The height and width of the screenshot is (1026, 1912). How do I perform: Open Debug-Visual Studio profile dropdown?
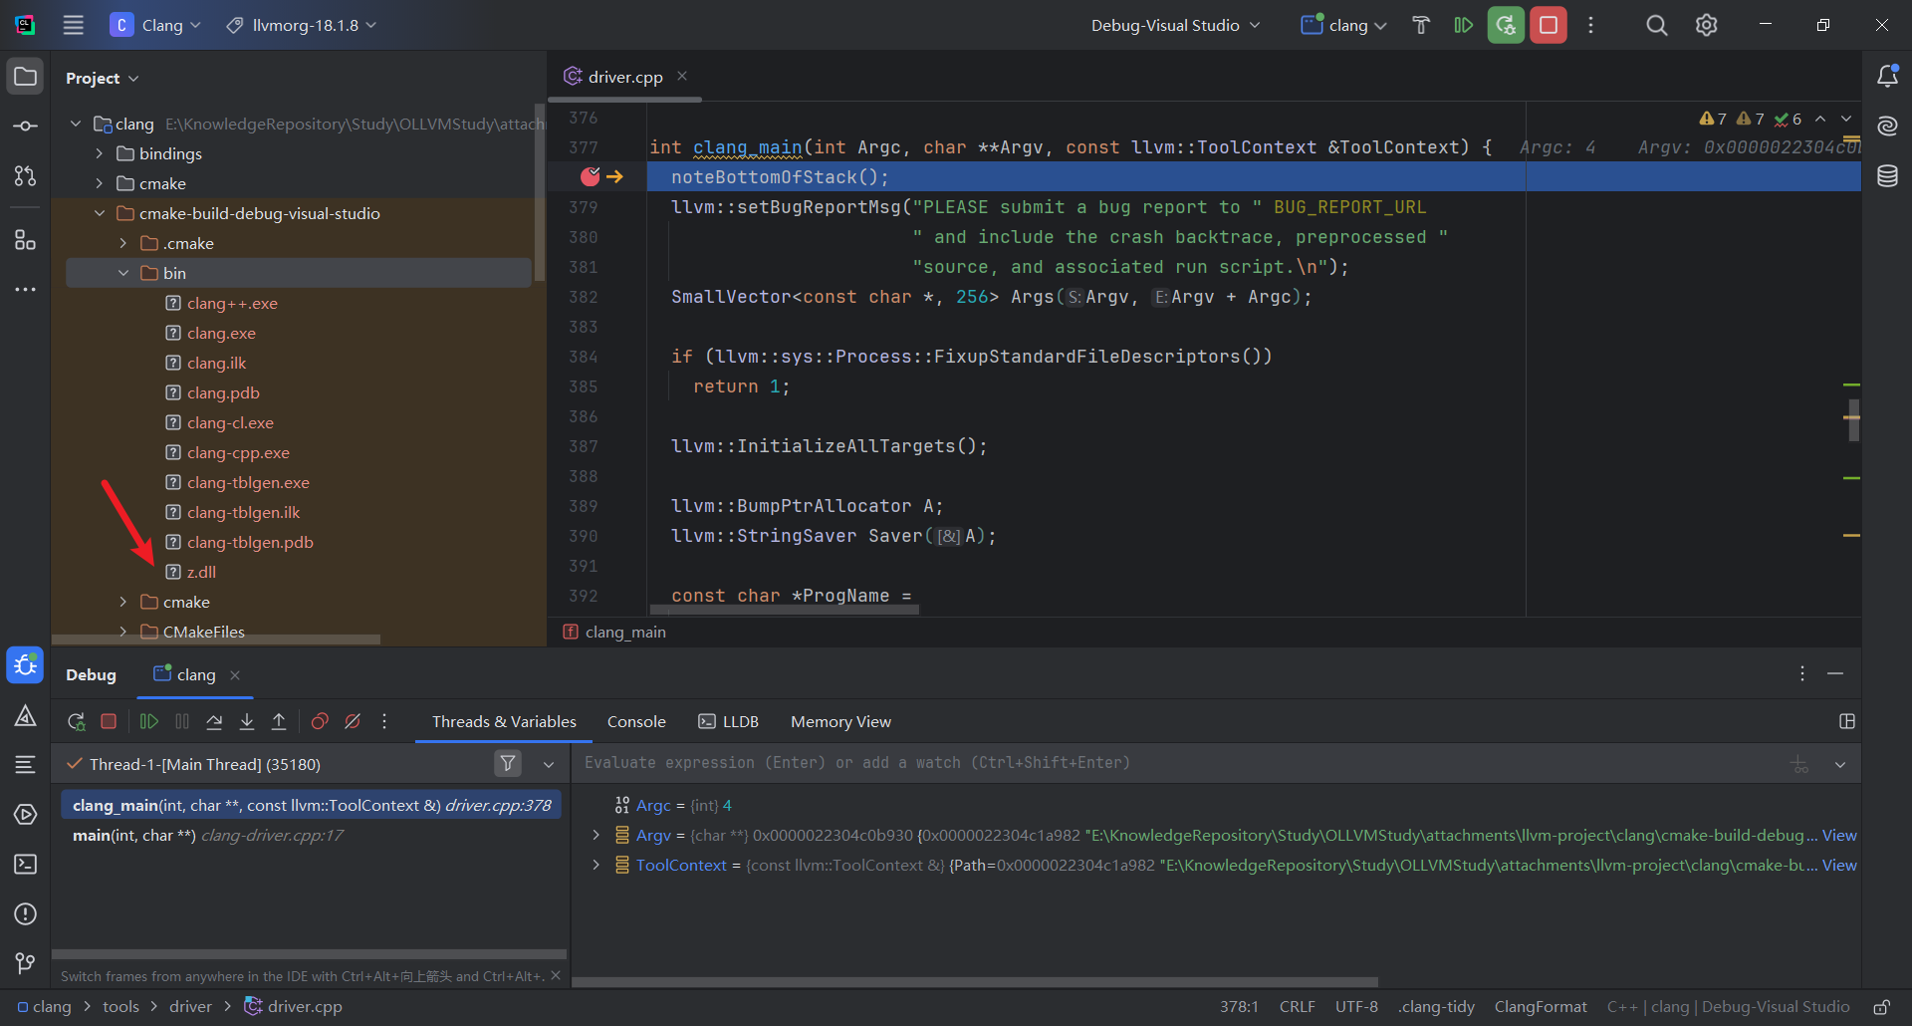(1175, 25)
